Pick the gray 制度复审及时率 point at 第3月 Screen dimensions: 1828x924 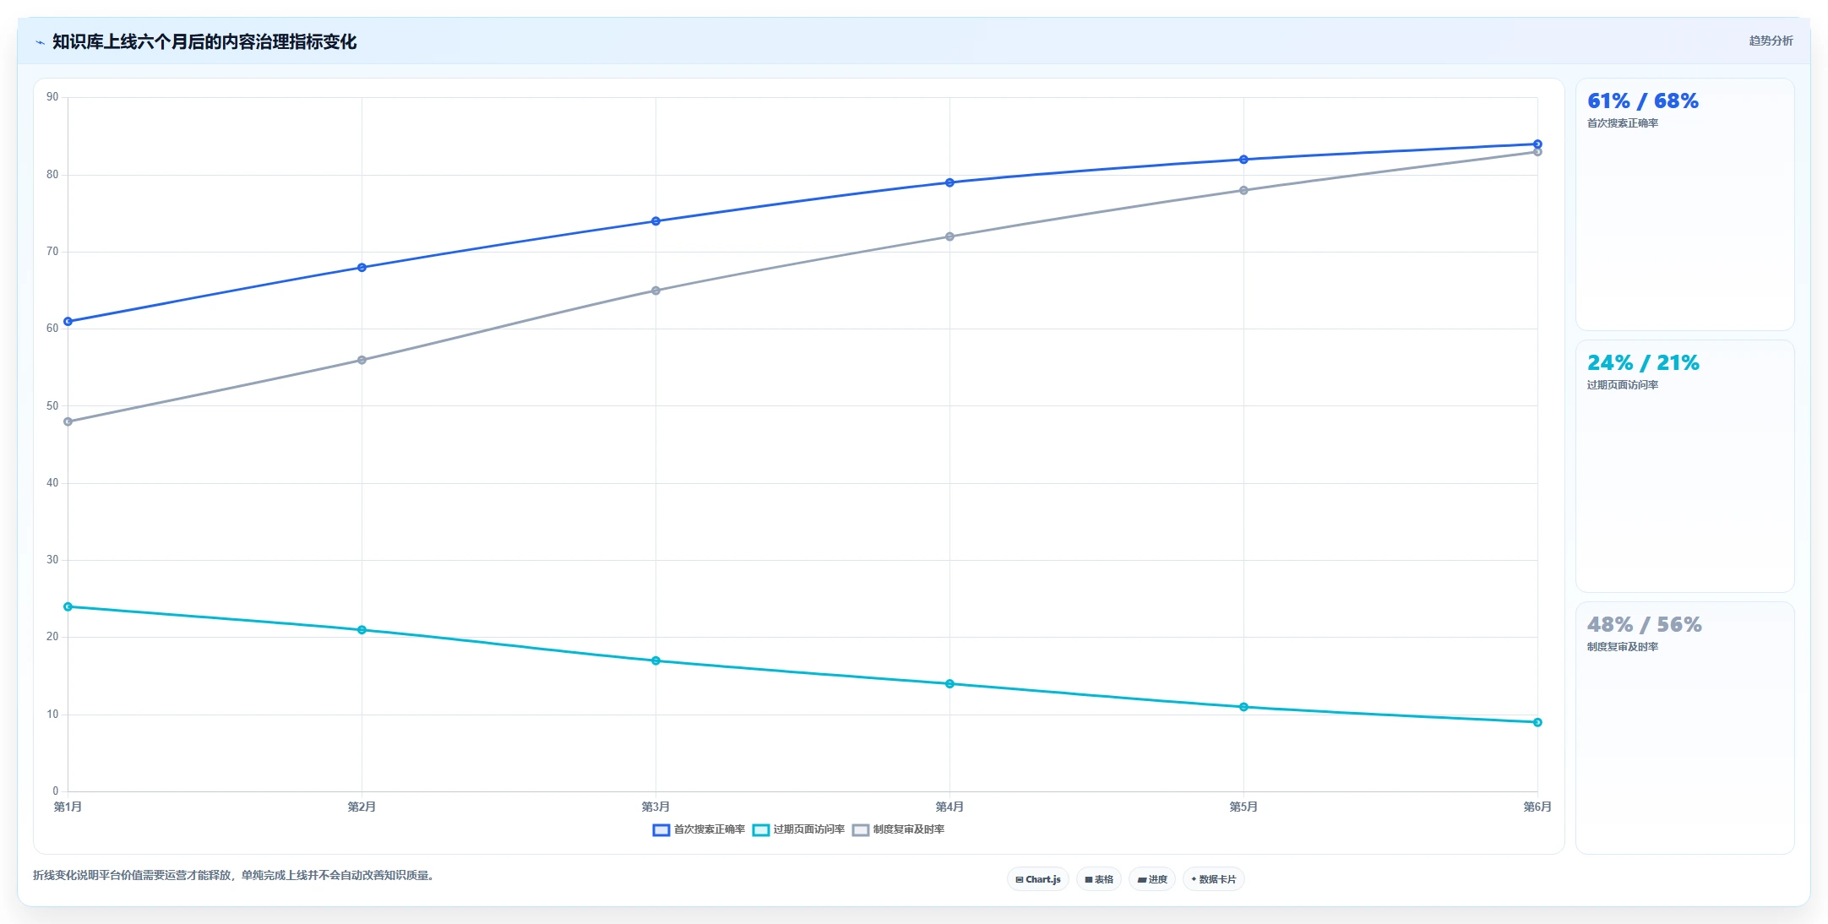pos(656,291)
